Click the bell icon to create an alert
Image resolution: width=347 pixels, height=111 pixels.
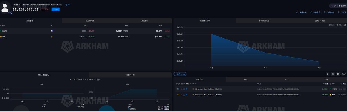(311, 12)
